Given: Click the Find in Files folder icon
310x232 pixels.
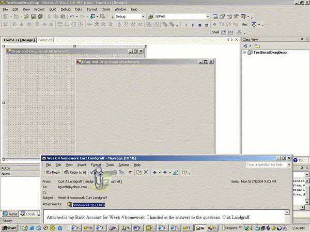Looking at the screenshot, I should tap(150, 17).
